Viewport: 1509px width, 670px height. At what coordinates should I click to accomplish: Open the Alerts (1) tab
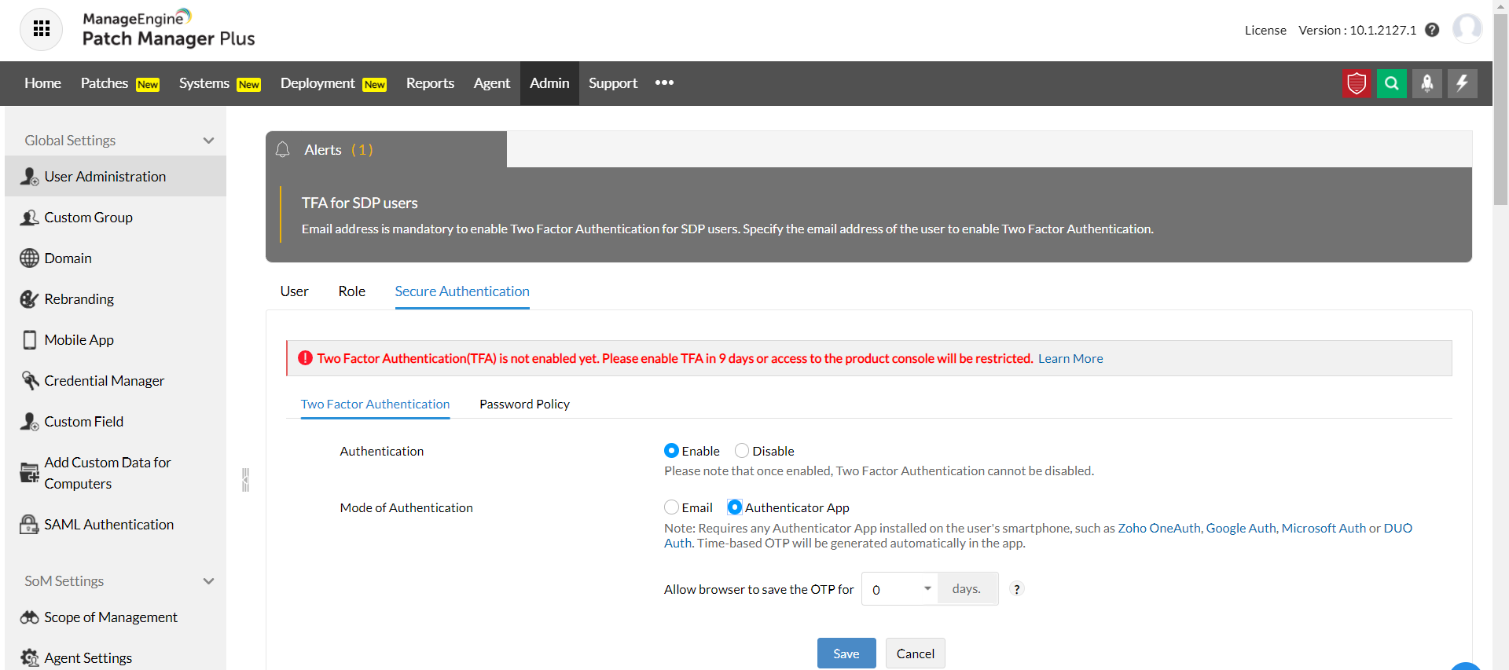click(x=386, y=149)
